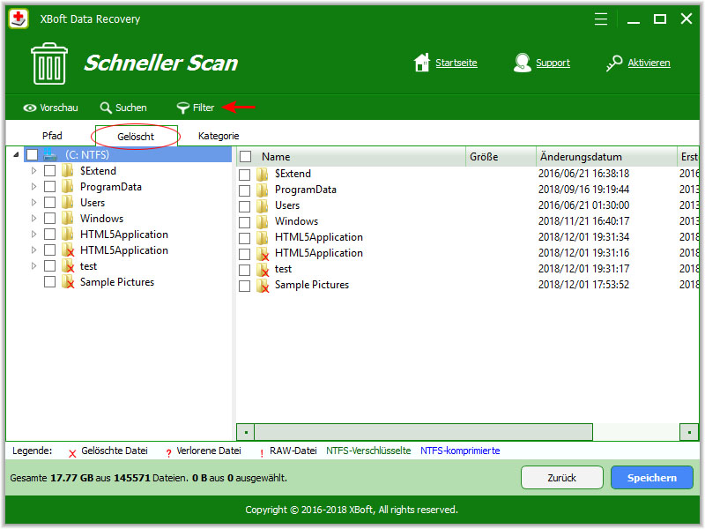Image resolution: width=705 pixels, height=529 pixels.
Task: Click Sample Pictures deleted folder icon in tree
Action: click(68, 282)
